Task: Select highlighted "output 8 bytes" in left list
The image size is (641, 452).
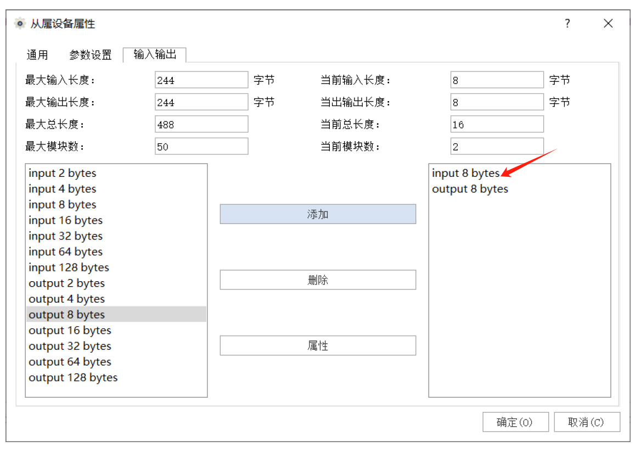Action: click(x=116, y=315)
